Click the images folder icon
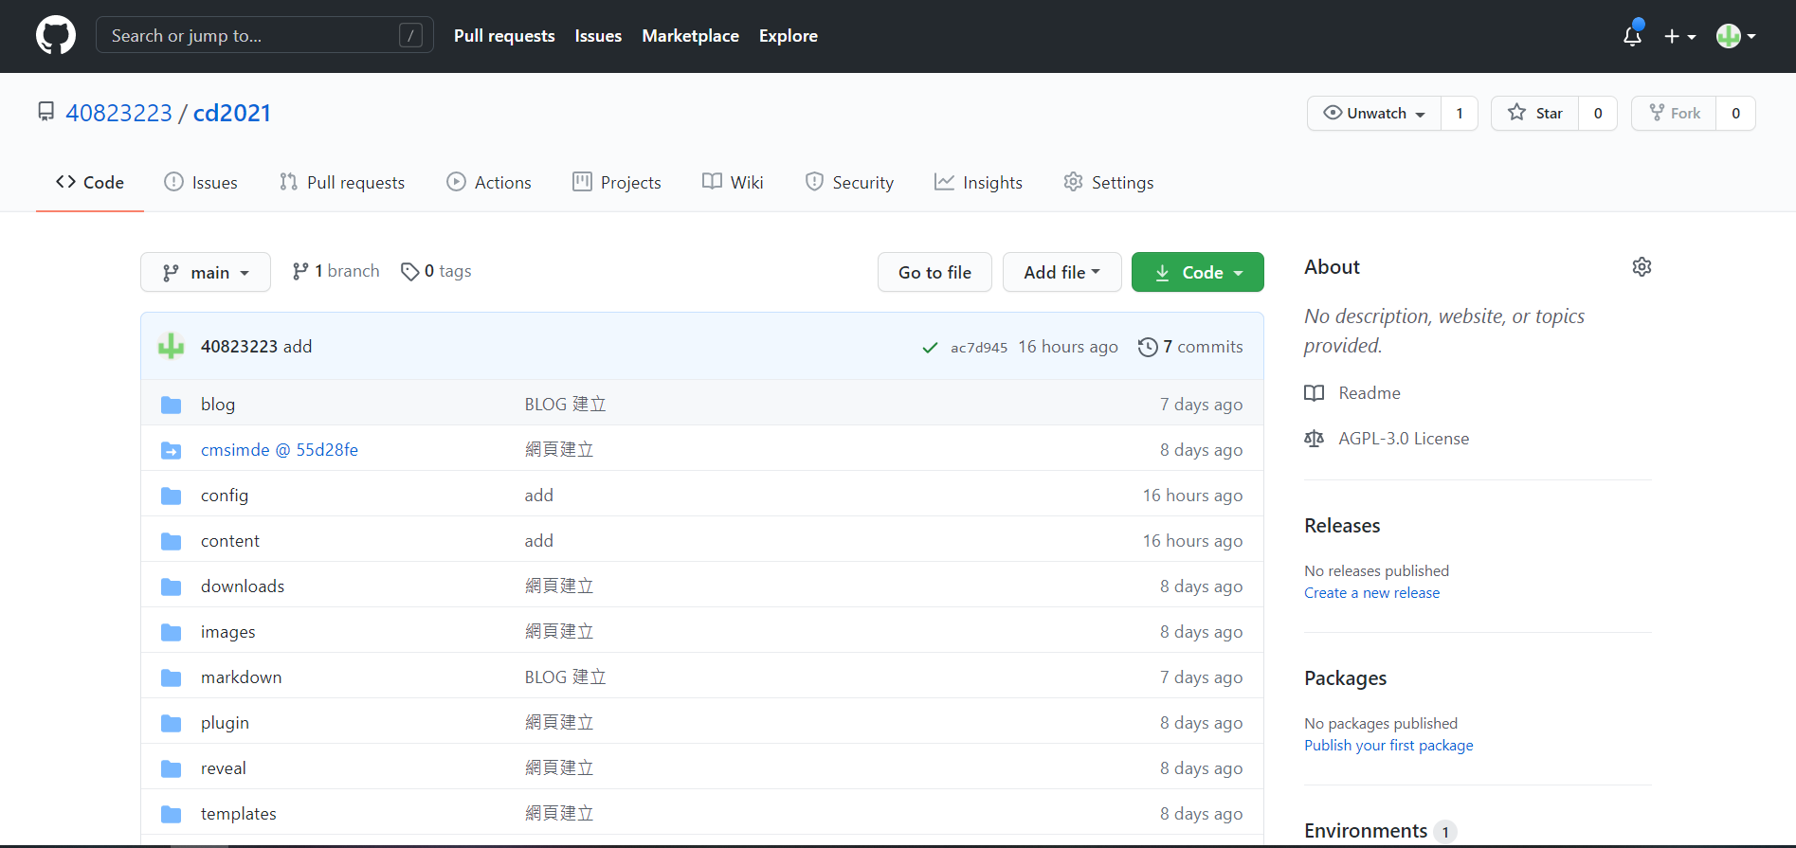This screenshot has height=848, width=1796. [172, 632]
